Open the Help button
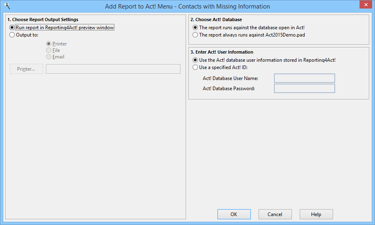The height and width of the screenshot is (225, 375). tap(316, 214)
